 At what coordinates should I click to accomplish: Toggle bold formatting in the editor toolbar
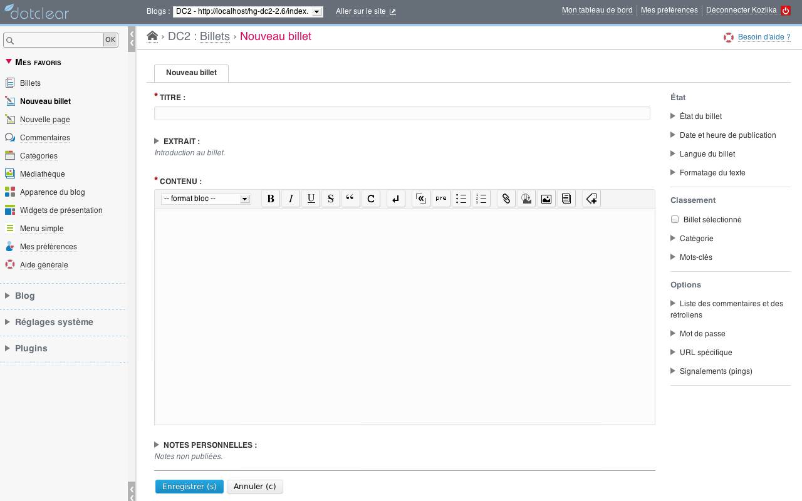[271, 199]
